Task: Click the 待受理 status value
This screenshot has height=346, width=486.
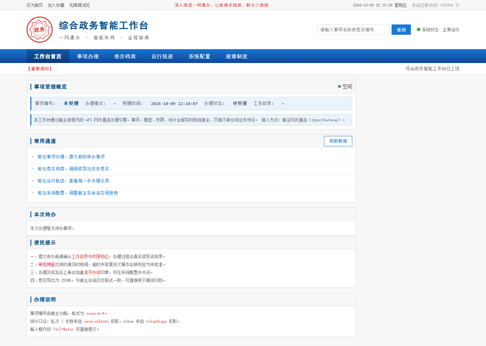Action: pos(240,103)
